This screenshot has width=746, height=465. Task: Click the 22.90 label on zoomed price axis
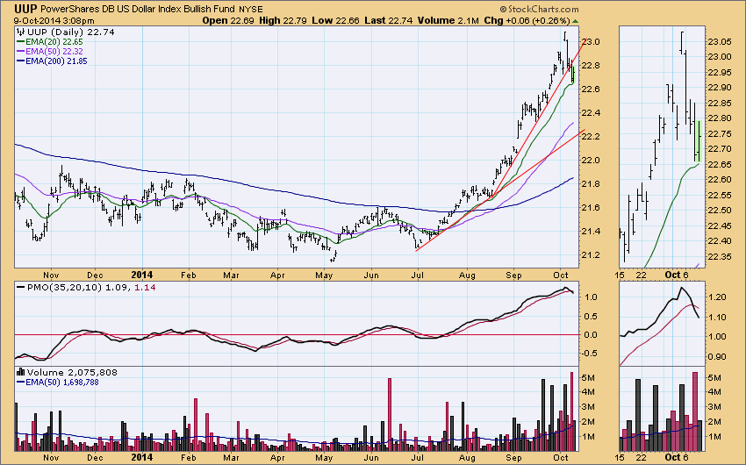(x=720, y=88)
